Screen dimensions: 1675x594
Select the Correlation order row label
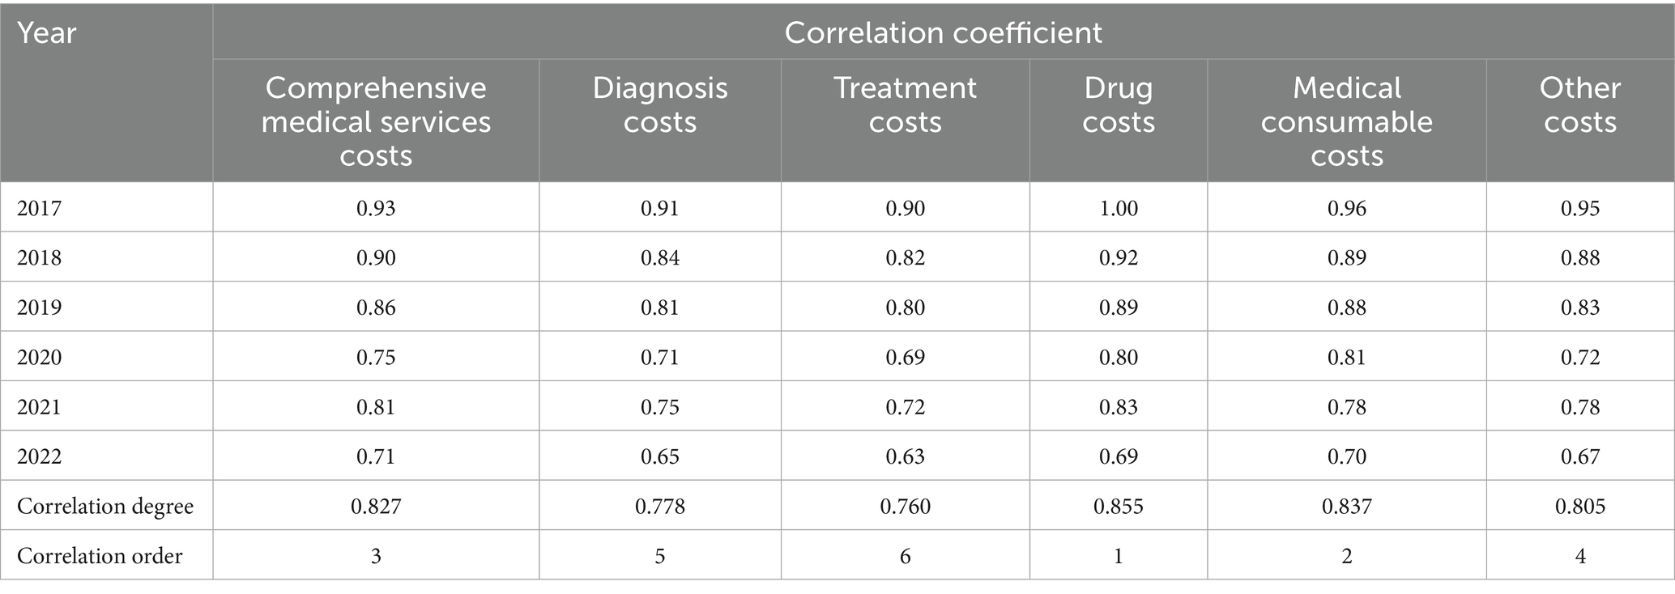pos(100,556)
